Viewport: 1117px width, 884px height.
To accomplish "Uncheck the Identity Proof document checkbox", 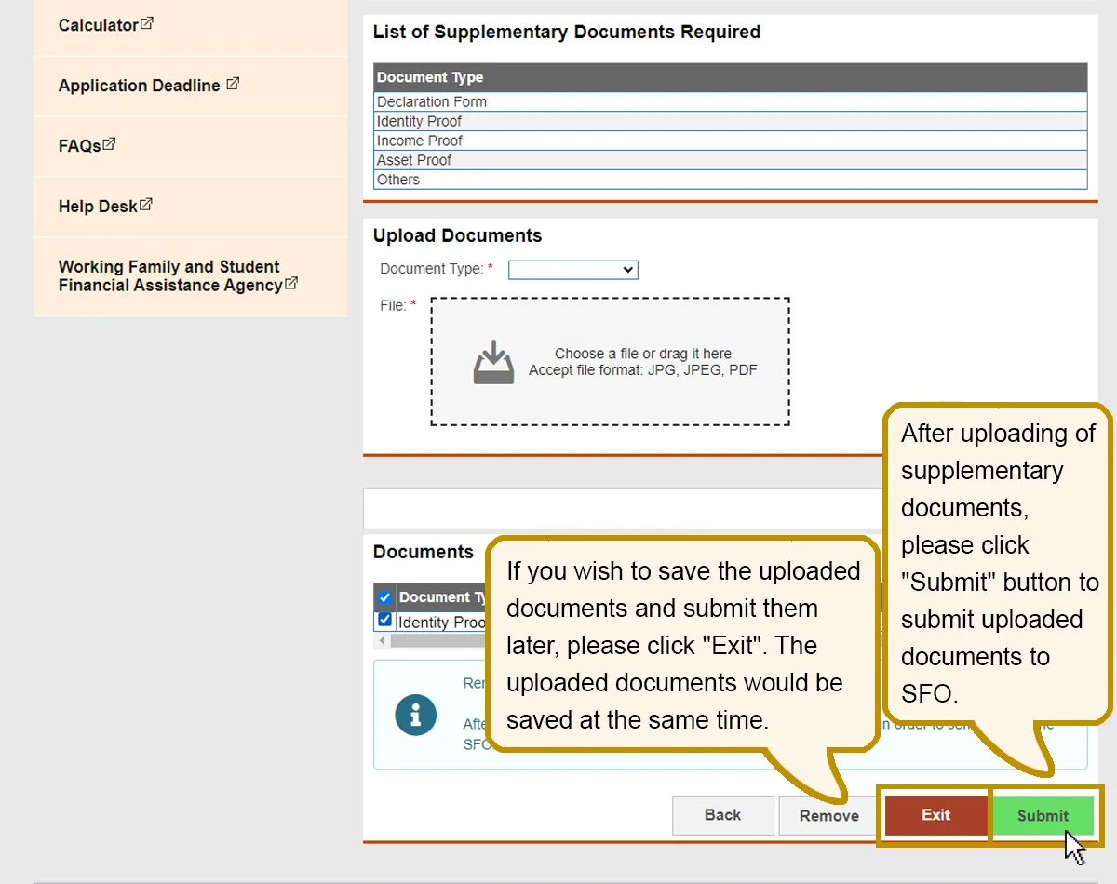I will pos(384,620).
